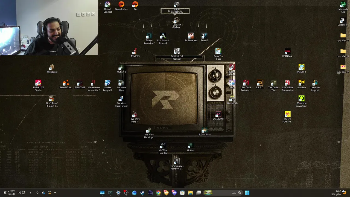Select the BeamNG.drive shortcut
Viewport: 350px width, 197px height.
66,85
